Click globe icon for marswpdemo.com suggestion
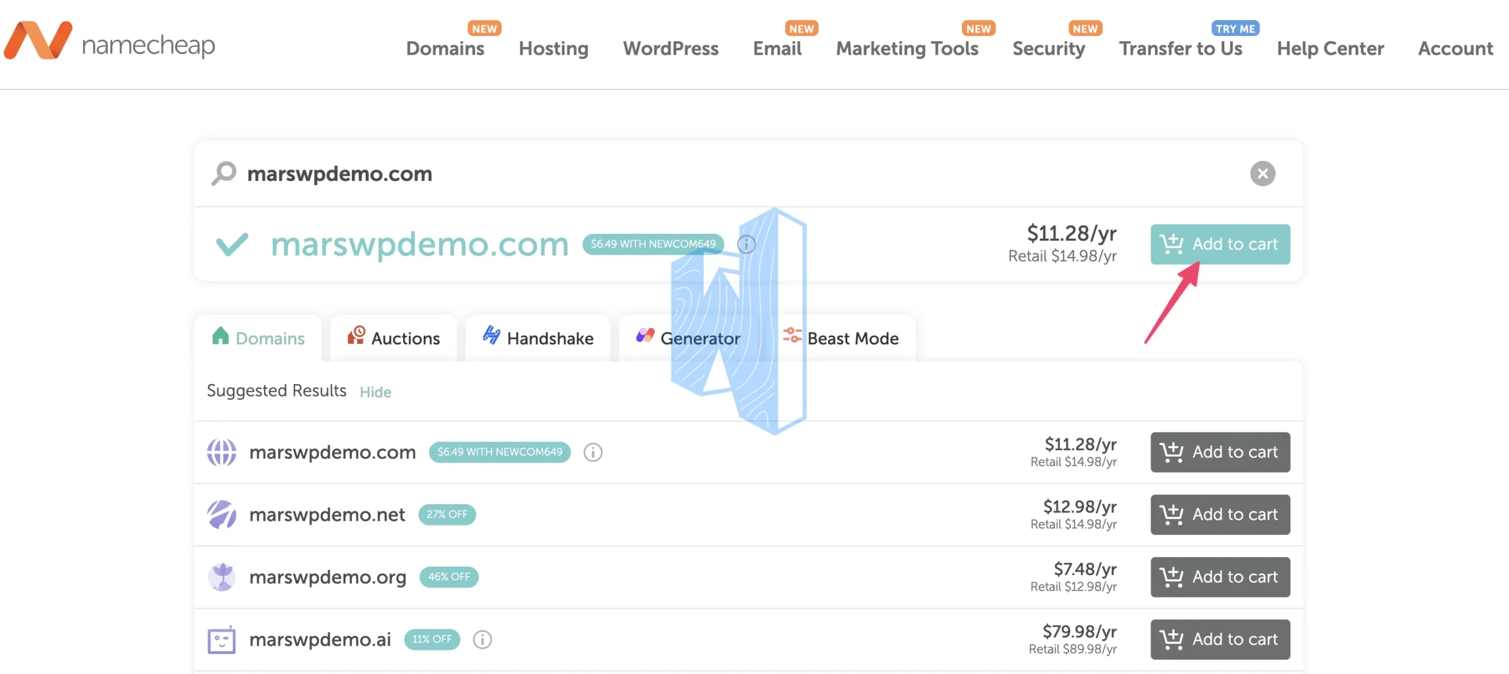This screenshot has height=674, width=1509. [x=222, y=452]
